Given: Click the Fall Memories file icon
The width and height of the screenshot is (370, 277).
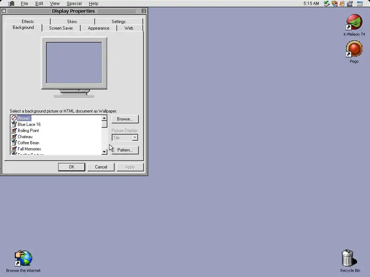Looking at the screenshot, I should [x=14, y=149].
